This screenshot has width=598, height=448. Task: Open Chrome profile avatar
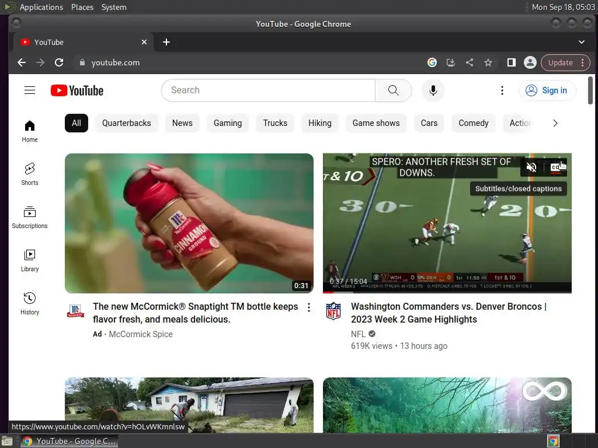point(530,62)
